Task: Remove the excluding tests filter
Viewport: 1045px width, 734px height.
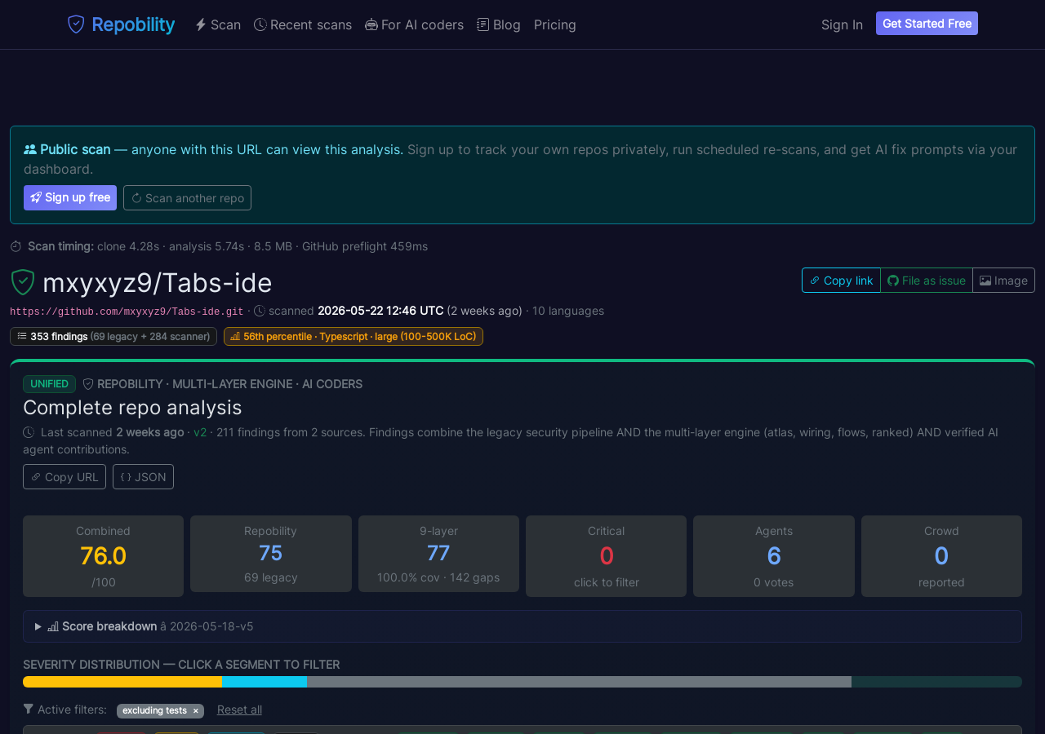Action: tap(196, 711)
